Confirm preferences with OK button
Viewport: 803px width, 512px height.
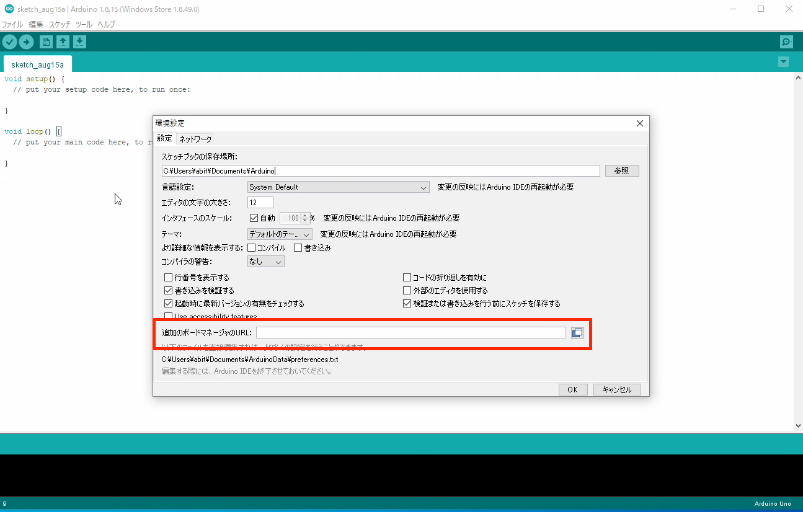click(572, 390)
